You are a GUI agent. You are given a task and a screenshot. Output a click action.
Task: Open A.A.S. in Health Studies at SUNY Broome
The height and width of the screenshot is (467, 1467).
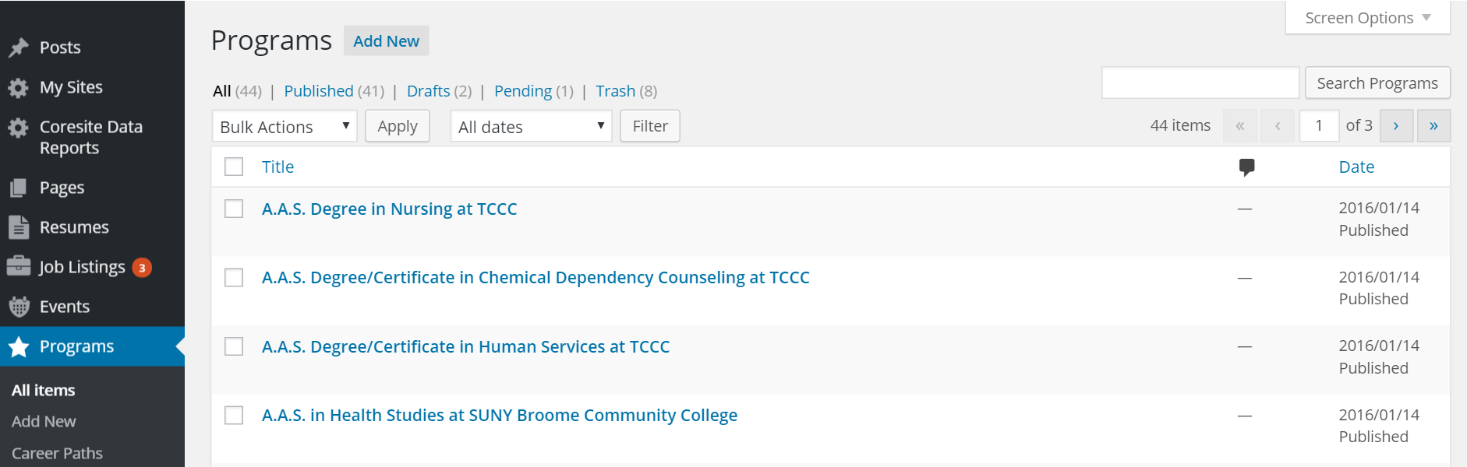click(499, 416)
